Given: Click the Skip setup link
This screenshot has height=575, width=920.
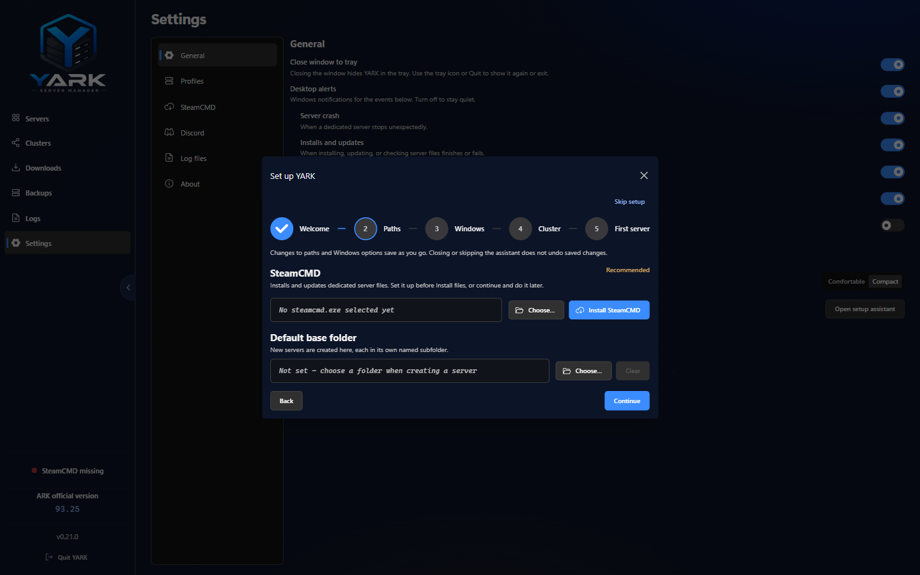Looking at the screenshot, I should coord(629,201).
